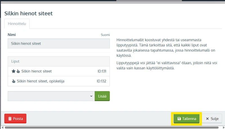
Task: Click the horizontal scrollbar track
Action: click(x=112, y=128)
